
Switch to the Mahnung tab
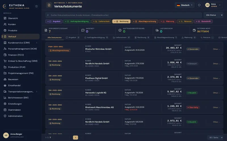[x=189, y=38]
